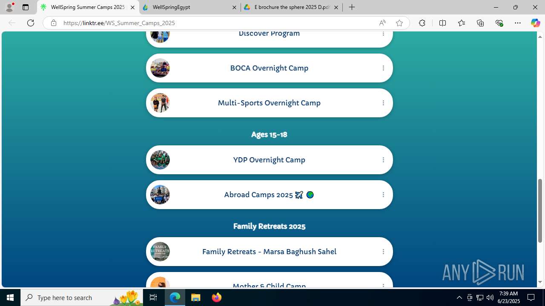Open the clock and calendar flyout

[x=508, y=297]
